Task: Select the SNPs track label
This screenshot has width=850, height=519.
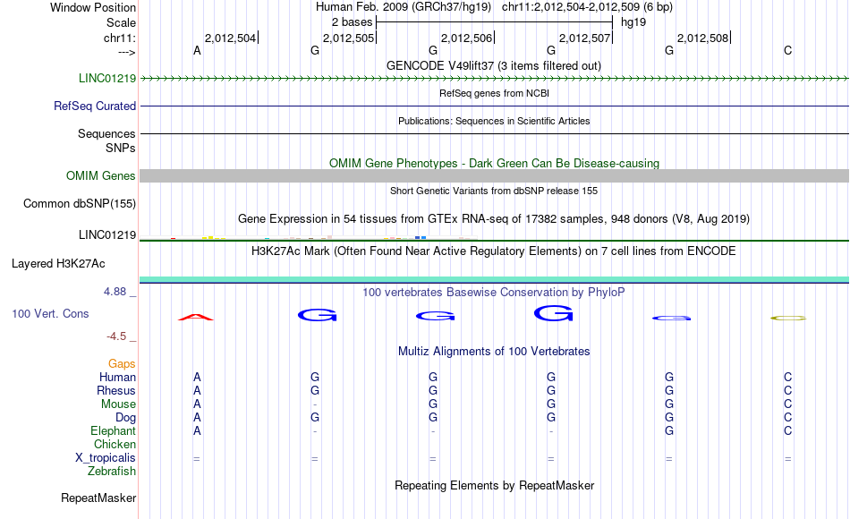Action: [121, 148]
